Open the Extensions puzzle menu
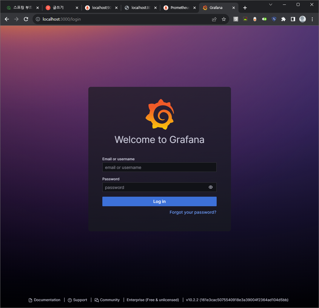Screen dimensions: 319x308 coord(283,19)
